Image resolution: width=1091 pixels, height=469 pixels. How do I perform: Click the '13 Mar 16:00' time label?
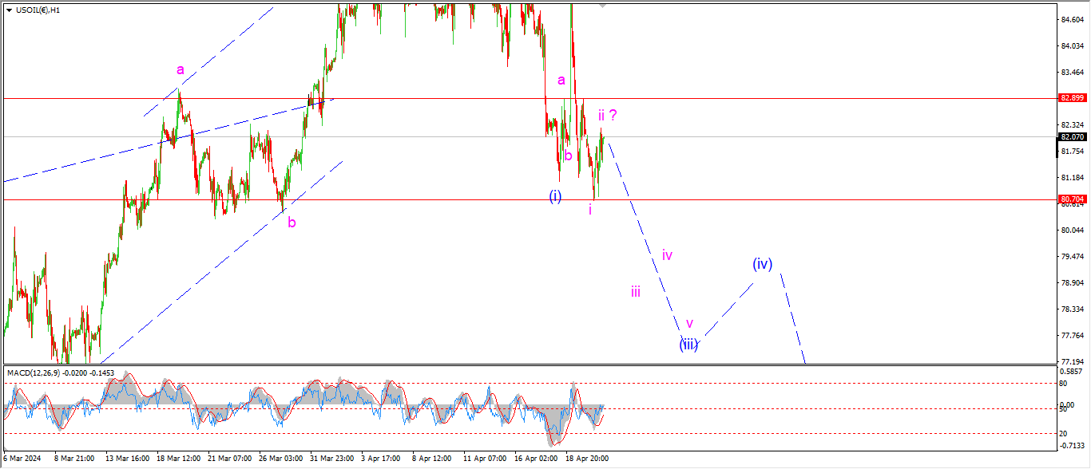coord(128,459)
